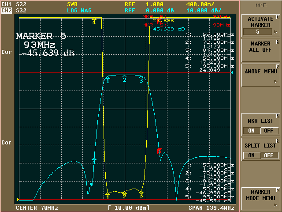
Task: Click yellow marker 1 at bottom of trace
Action: tap(108, 193)
